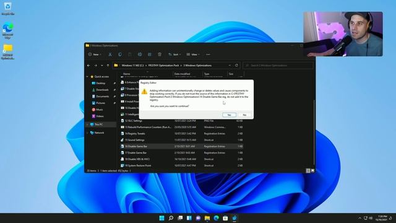Open Pictures in Quick access
This screenshot has width=396, height=223.
tap(100, 103)
